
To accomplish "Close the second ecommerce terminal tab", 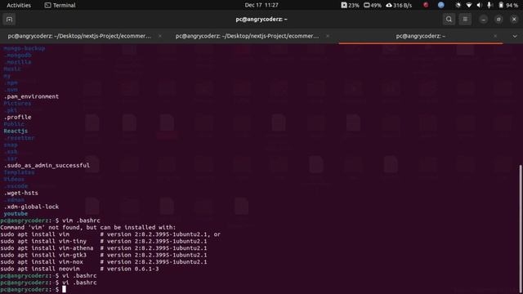I will point(328,36).
